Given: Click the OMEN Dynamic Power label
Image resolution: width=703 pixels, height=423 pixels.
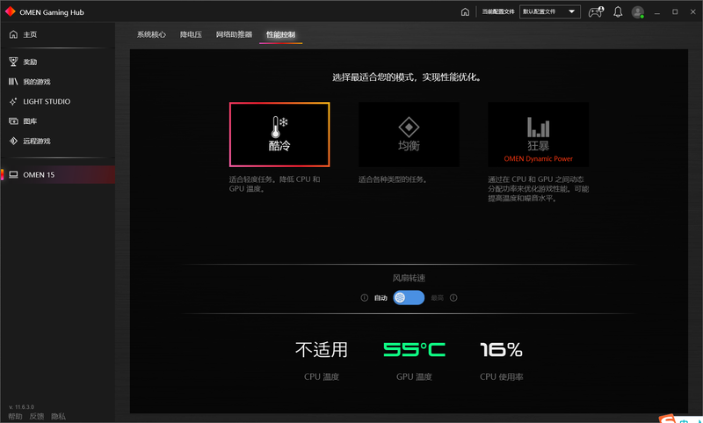Looking at the screenshot, I should [x=539, y=159].
